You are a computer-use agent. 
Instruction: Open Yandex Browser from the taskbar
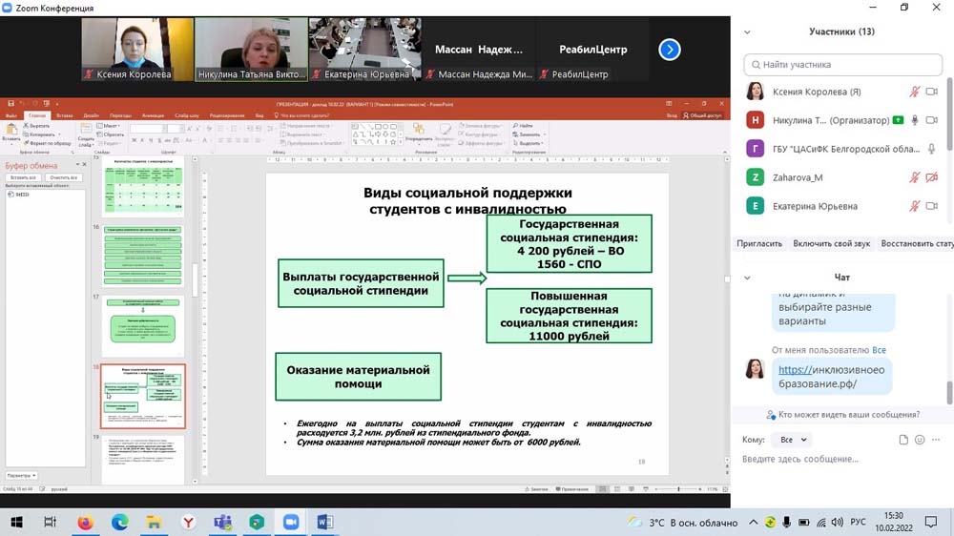click(x=188, y=522)
